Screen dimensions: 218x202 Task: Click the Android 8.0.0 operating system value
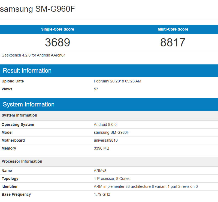click(105, 124)
